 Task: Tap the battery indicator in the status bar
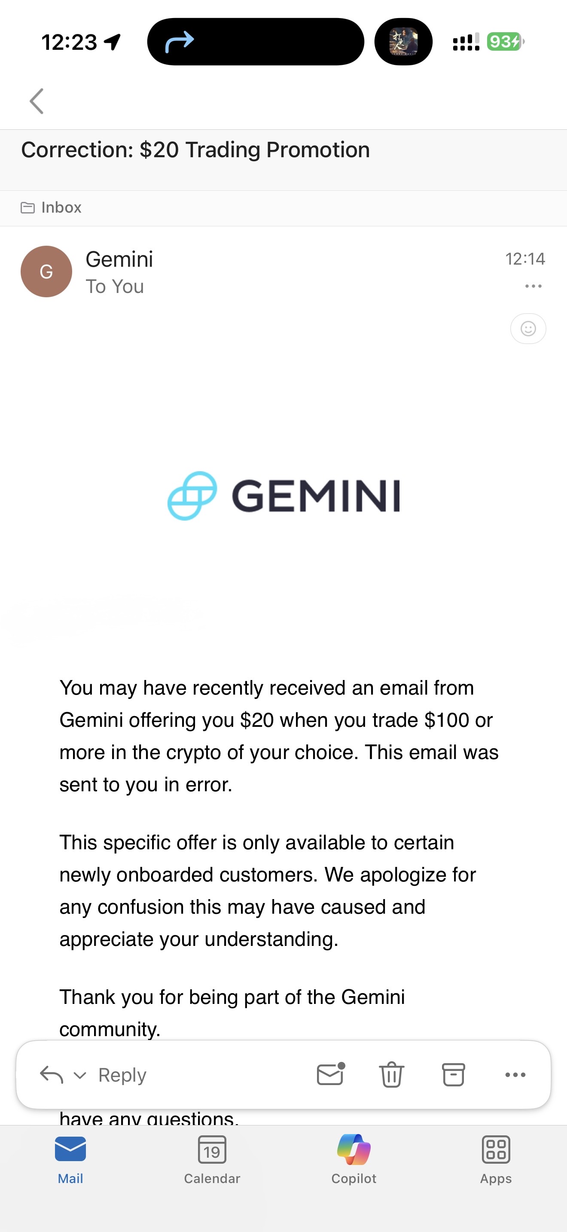pyautogui.click(x=503, y=42)
